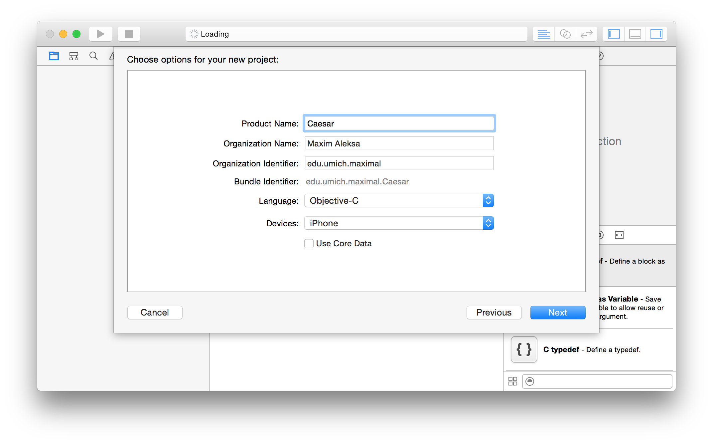Click the Loading activity status bar
Screen dimensions: 713x444
point(356,34)
